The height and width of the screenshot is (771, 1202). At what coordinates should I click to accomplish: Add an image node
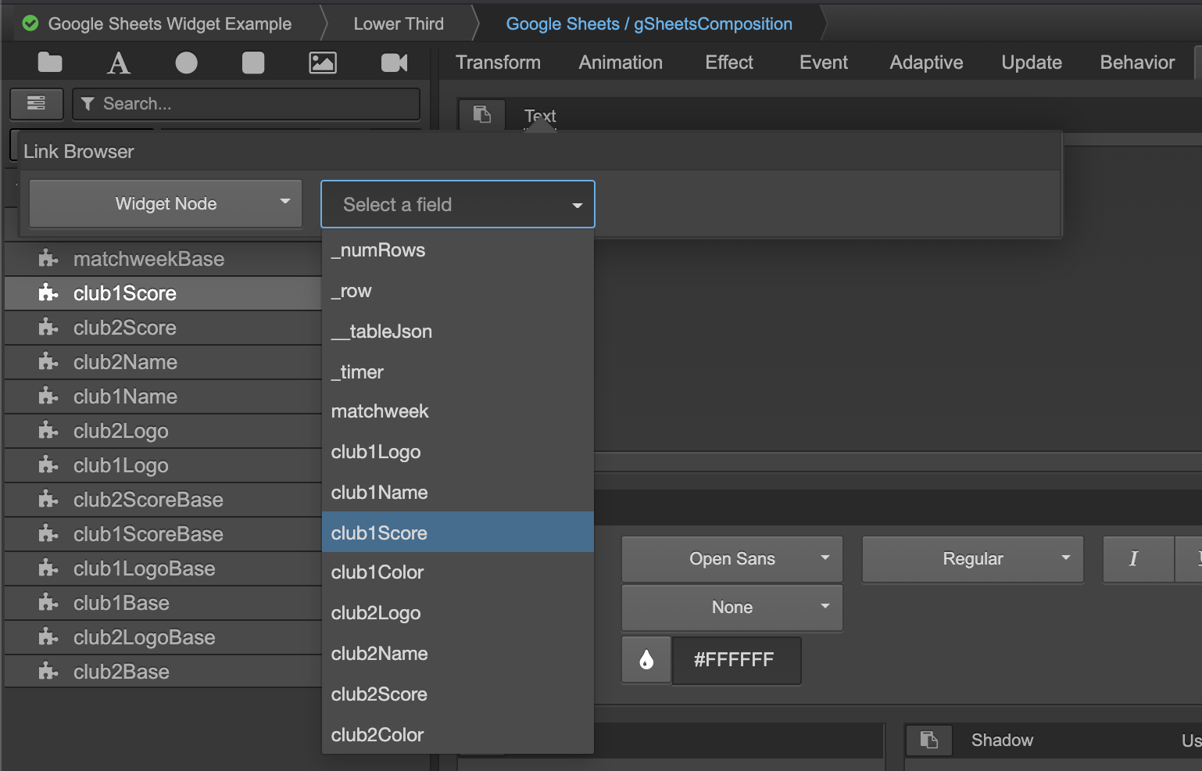[x=323, y=63]
